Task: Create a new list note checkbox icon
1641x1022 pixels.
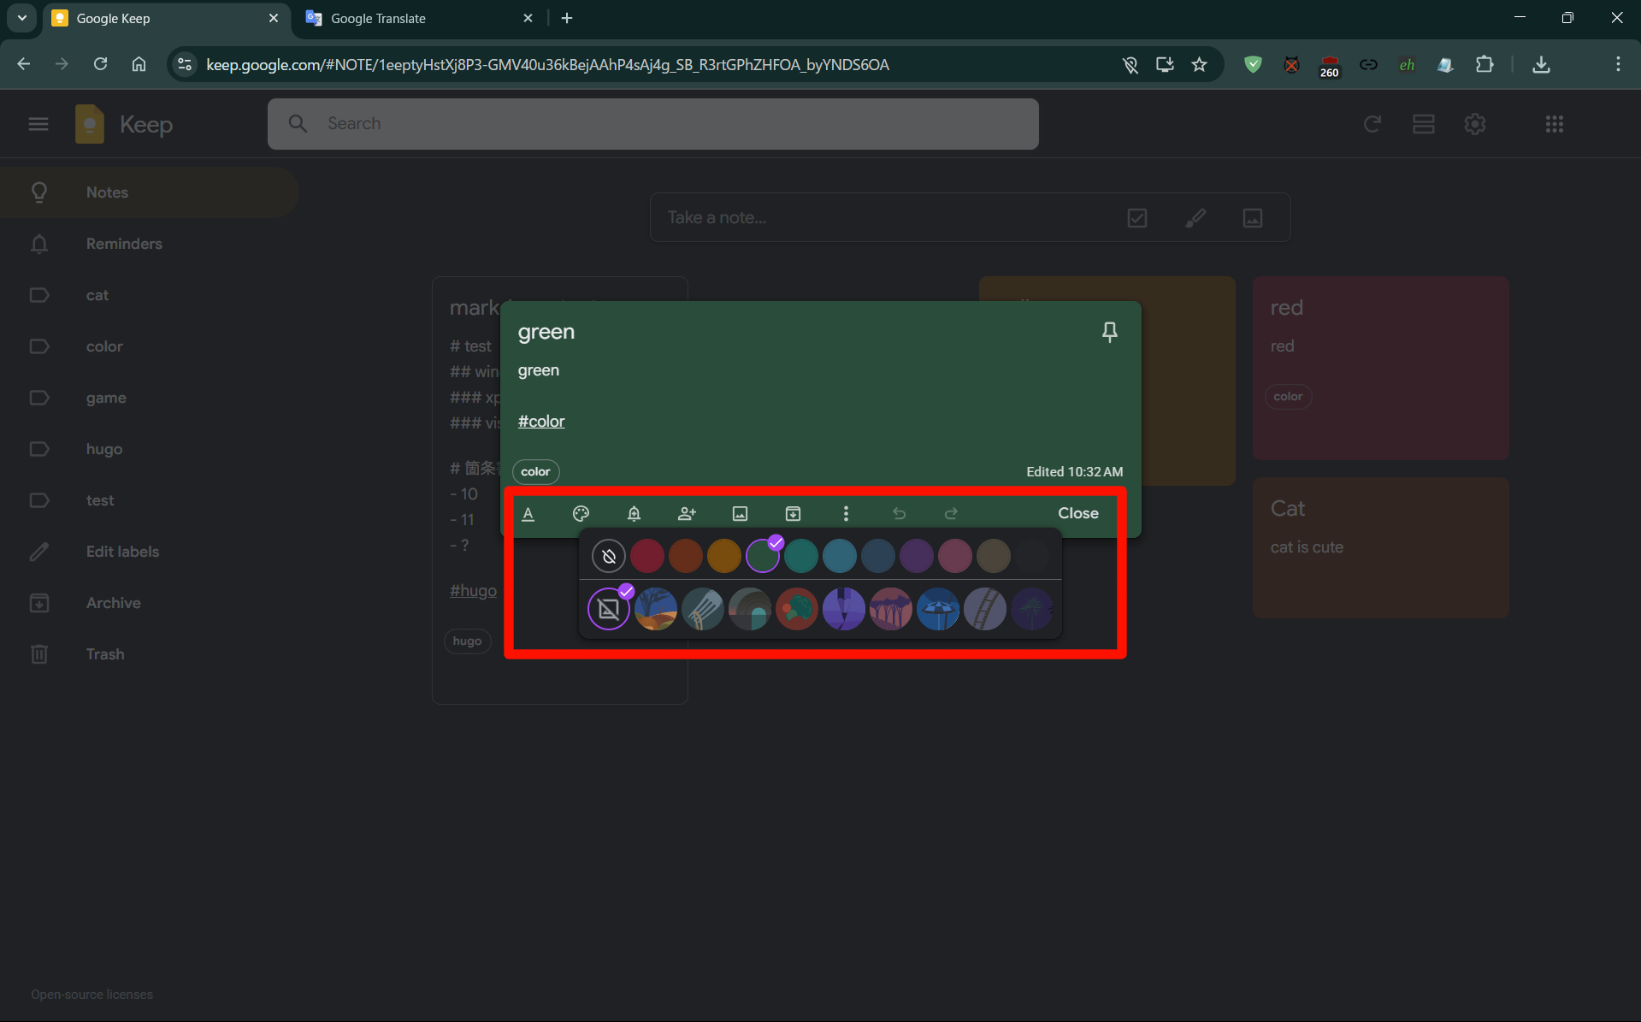Action: click(x=1137, y=218)
